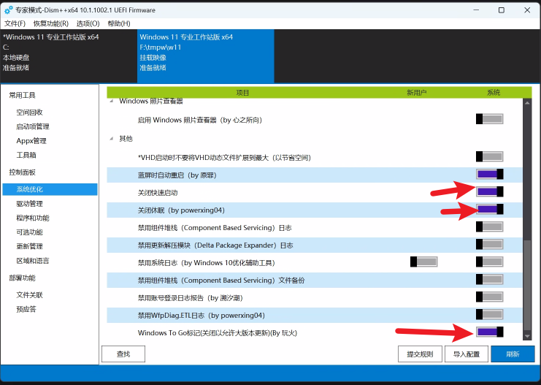Toggle Windows To Go标记 system switch
Viewport: 541px width, 385px height.
[x=490, y=332]
